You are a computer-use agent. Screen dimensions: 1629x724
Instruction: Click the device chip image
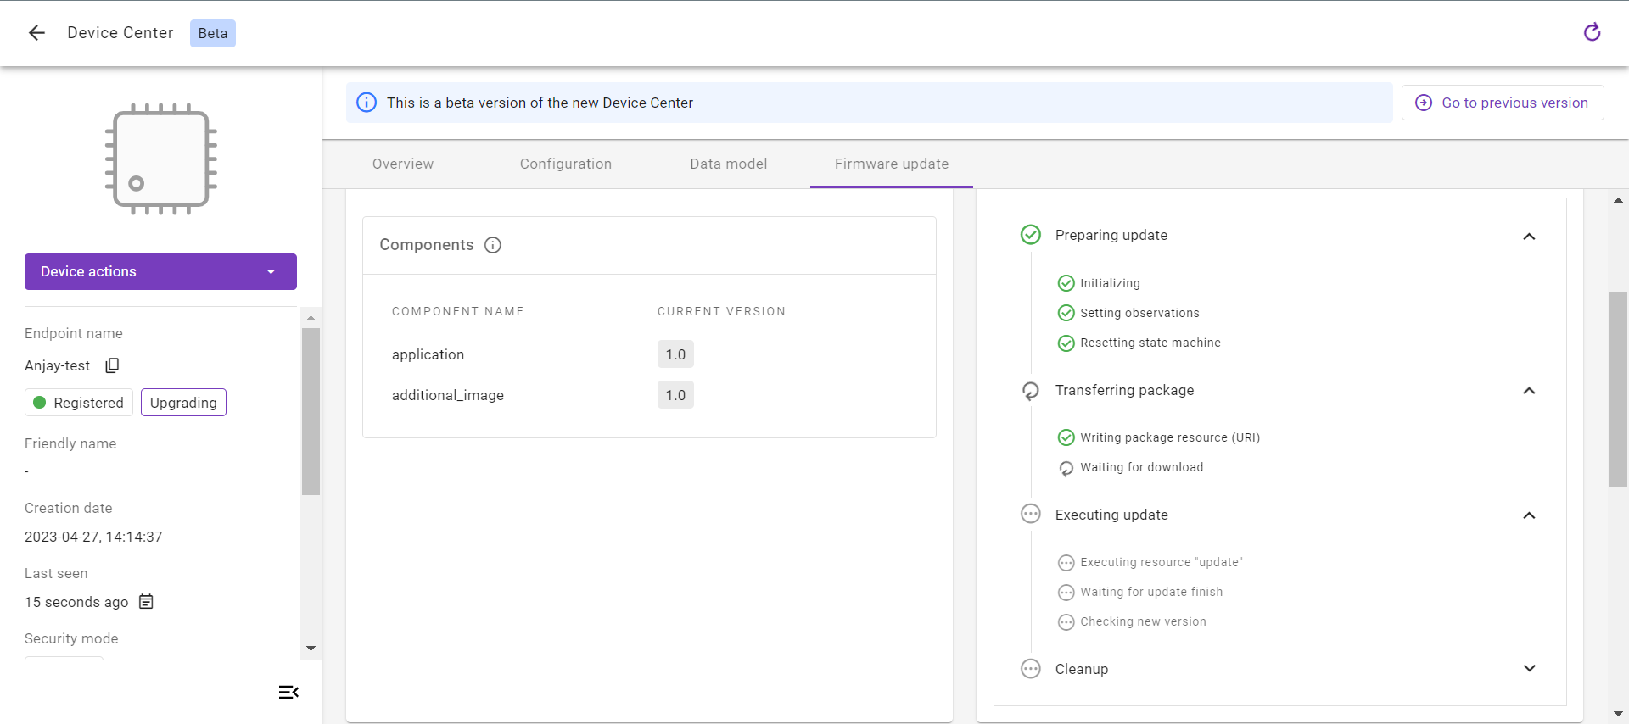[161, 159]
